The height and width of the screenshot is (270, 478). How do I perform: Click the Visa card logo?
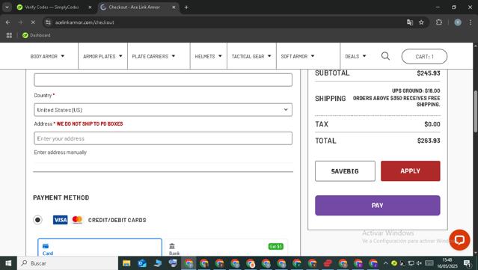click(x=61, y=220)
